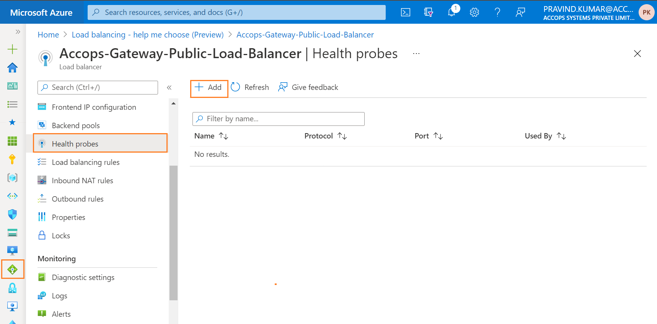The width and height of the screenshot is (657, 324).
Task: Go to Home icon in sidebar
Action: point(12,67)
